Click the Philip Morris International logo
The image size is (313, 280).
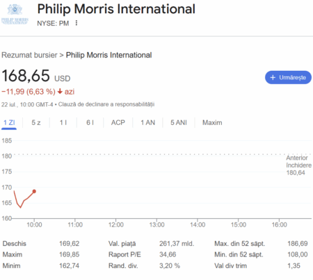point(15,14)
